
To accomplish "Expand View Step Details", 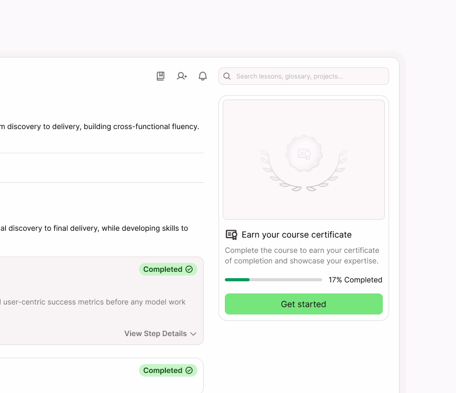I will coord(161,333).
